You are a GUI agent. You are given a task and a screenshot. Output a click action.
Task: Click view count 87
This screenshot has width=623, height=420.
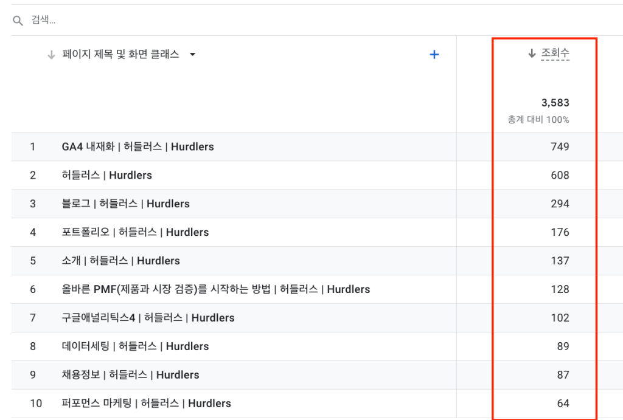pyautogui.click(x=563, y=375)
